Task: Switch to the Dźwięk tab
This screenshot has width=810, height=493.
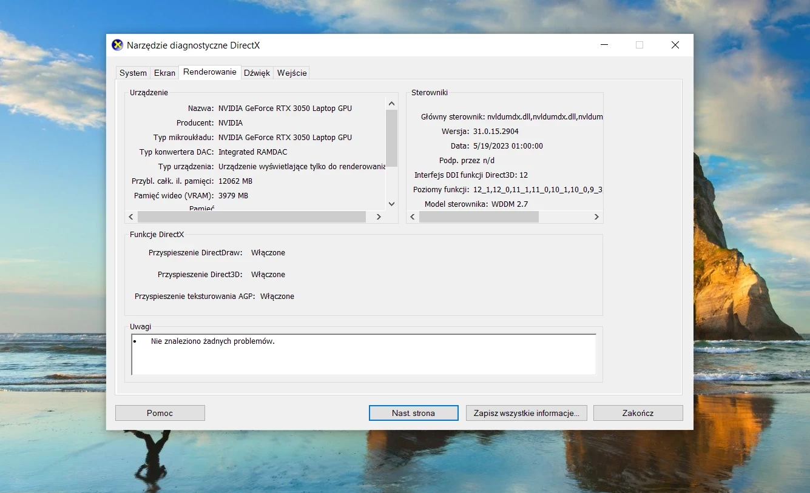Action: pos(257,72)
